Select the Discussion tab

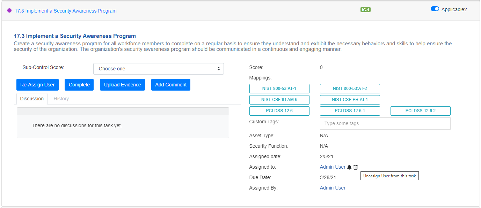click(31, 99)
